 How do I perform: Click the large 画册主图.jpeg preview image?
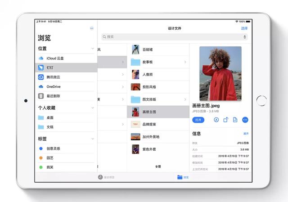(x=220, y=73)
